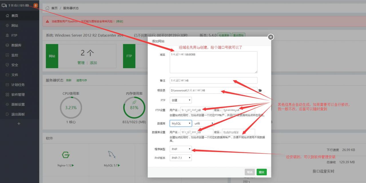Click the database icon beside 数据库
The width and height of the screenshot is (366, 183).
(7, 45)
